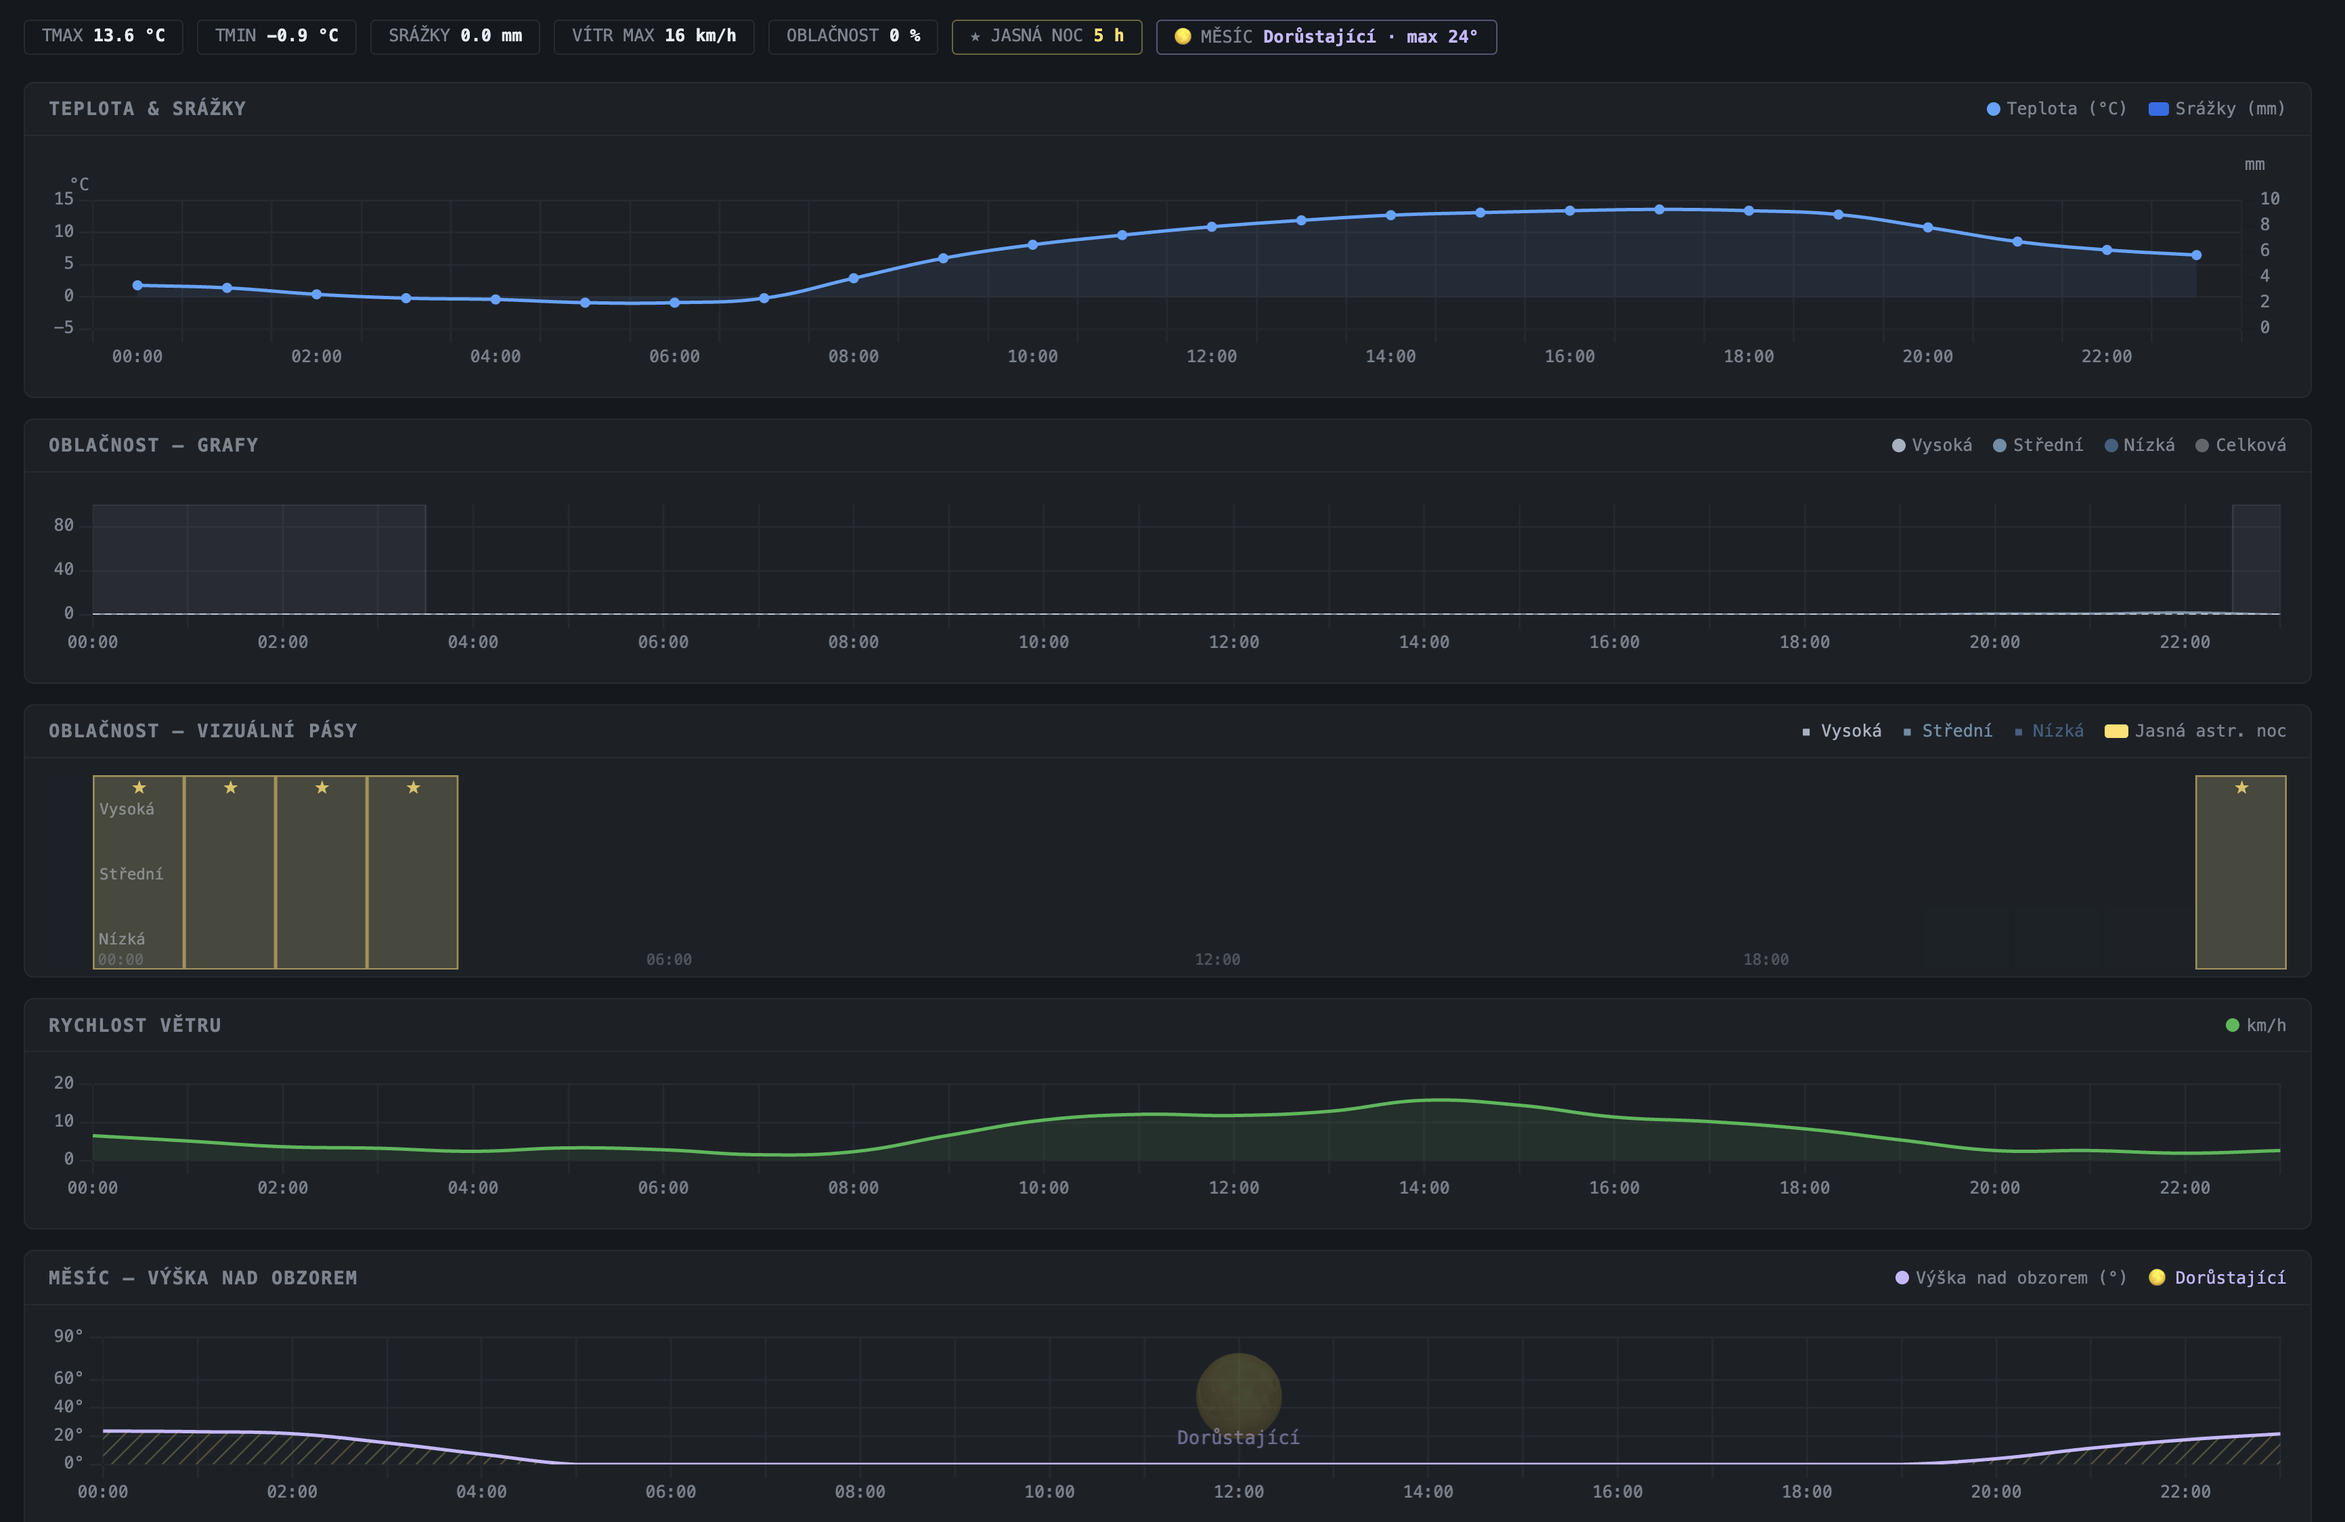Click the star in the JASNÁ NOC badge
The image size is (2345, 1522).
point(976,37)
